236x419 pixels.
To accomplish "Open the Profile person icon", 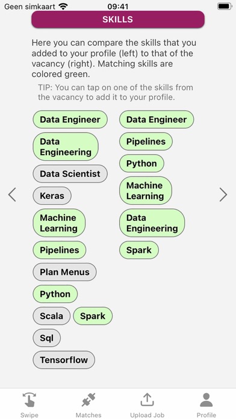I will [206, 400].
